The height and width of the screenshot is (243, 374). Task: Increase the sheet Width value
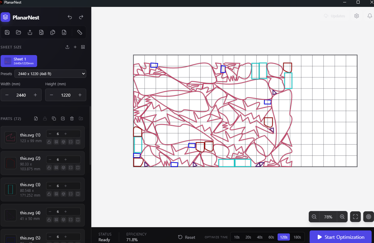[x=35, y=95]
